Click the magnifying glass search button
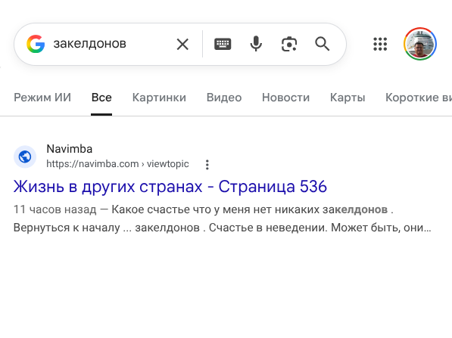The height and width of the screenshot is (338, 452). coord(322,44)
